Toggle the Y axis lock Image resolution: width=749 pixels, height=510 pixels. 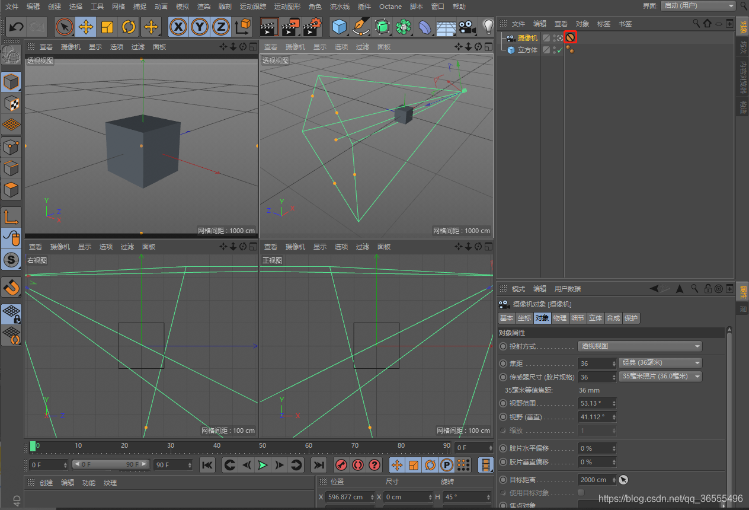[x=200, y=27]
